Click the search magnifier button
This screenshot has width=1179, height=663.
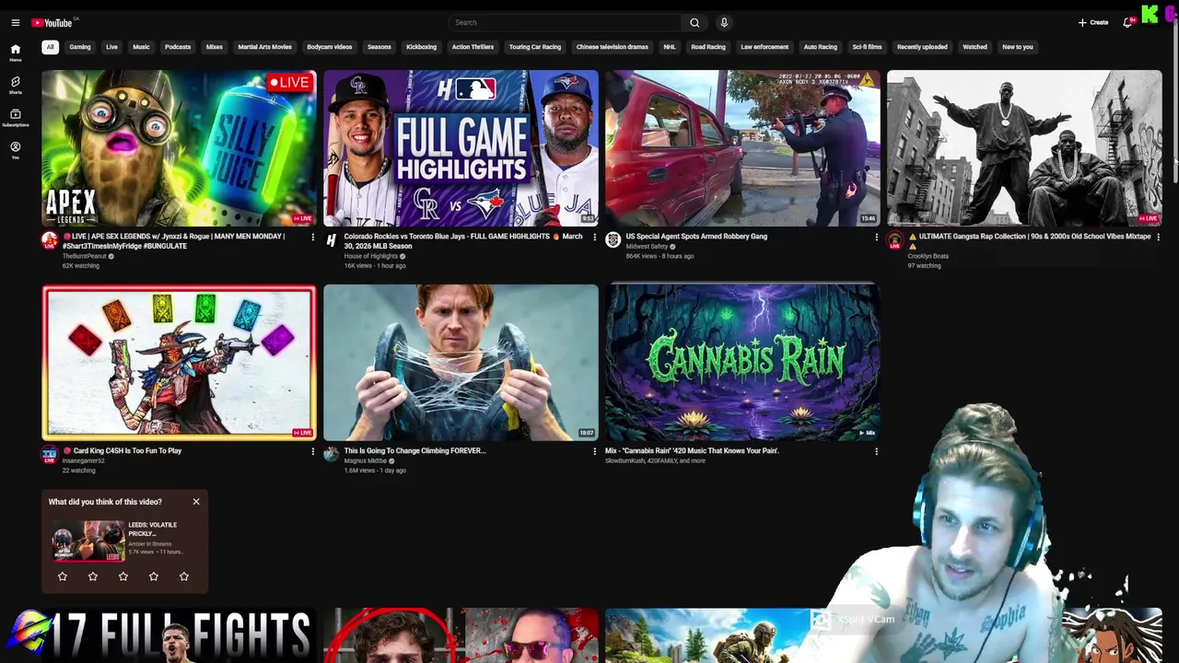pyautogui.click(x=695, y=23)
